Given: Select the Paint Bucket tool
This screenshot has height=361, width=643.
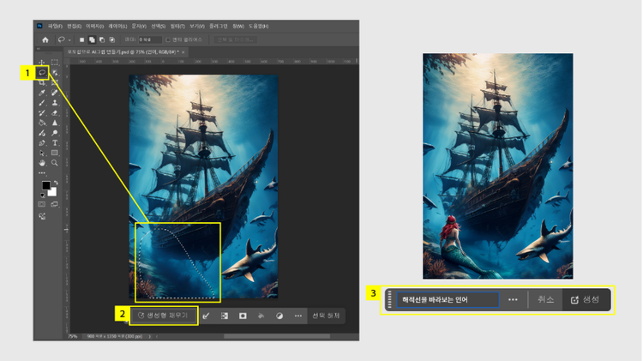Looking at the screenshot, I should [x=42, y=123].
